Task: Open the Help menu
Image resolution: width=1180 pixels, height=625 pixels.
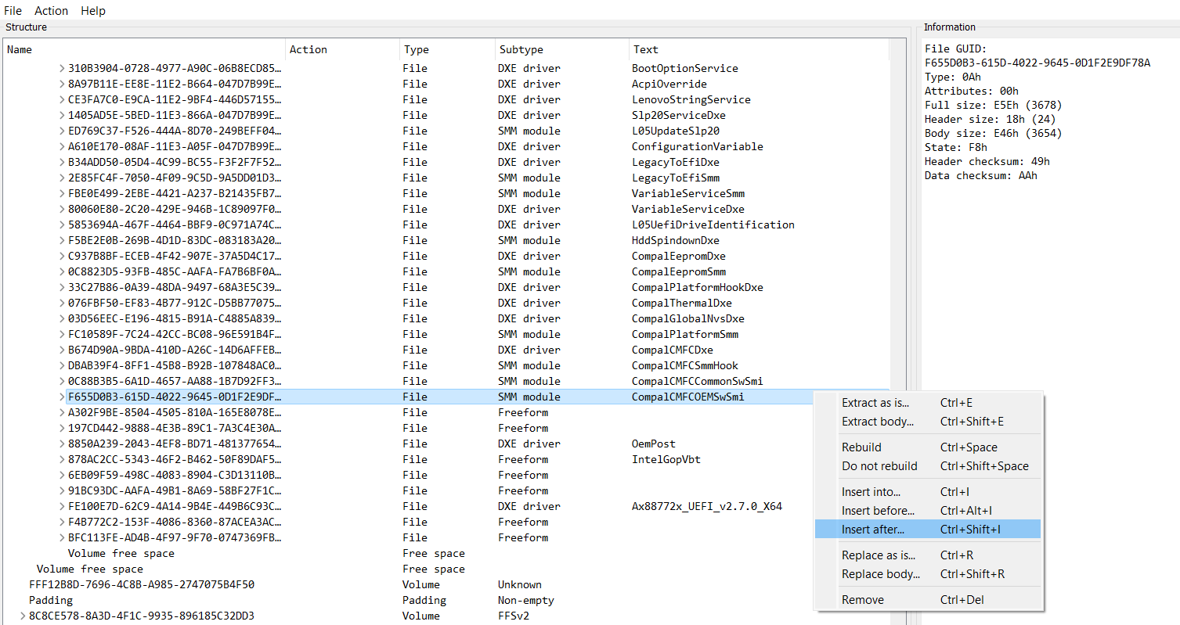Action: (93, 11)
